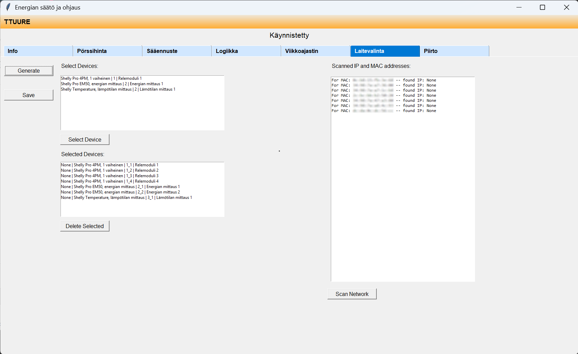578x354 pixels.
Task: Go to the Logiikka tab
Action: point(246,51)
